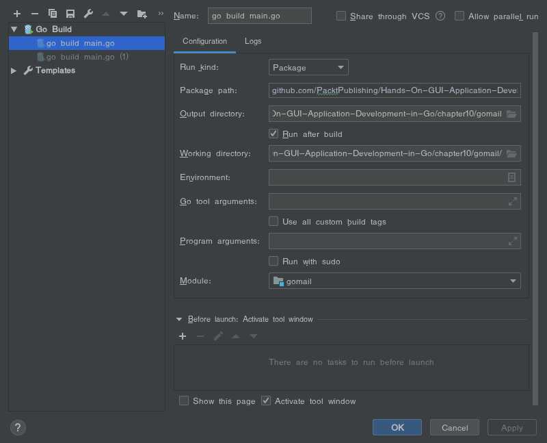The width and height of the screenshot is (547, 443).
Task: Edit the Before launch task pencil icon
Action: click(218, 336)
